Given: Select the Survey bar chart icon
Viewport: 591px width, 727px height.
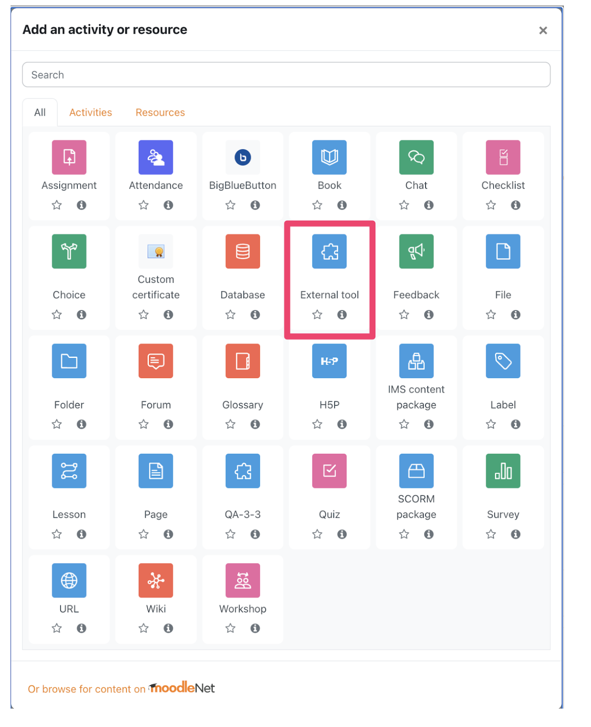Looking at the screenshot, I should [x=503, y=471].
